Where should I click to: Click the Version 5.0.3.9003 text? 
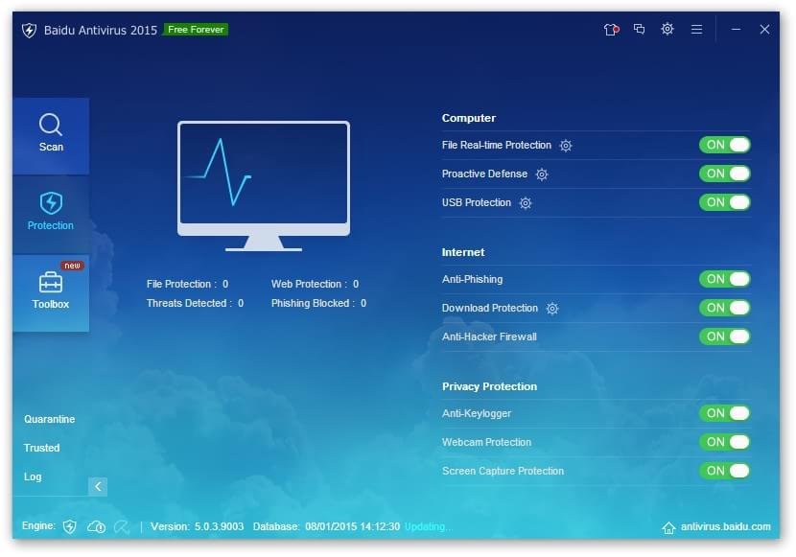(197, 527)
